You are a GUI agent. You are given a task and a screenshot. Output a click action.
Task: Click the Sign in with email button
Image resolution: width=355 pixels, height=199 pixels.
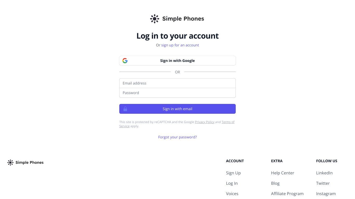coord(177,109)
